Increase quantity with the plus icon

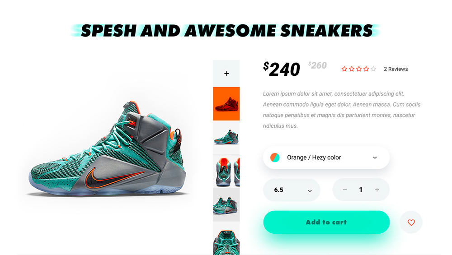click(377, 190)
